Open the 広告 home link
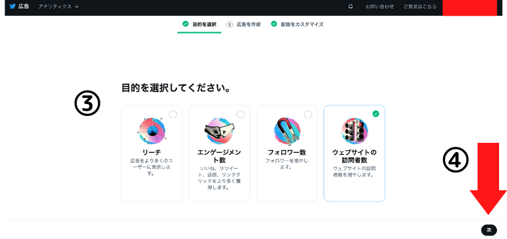The height and width of the screenshot is (239, 507). tap(24, 6)
